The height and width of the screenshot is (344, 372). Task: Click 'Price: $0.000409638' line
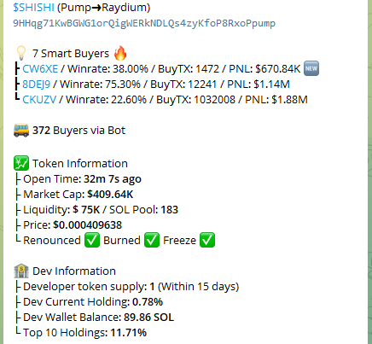coord(73,225)
